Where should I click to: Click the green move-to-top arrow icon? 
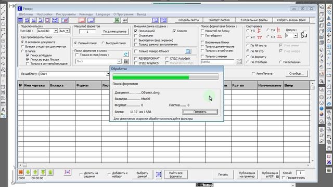[43, 172]
